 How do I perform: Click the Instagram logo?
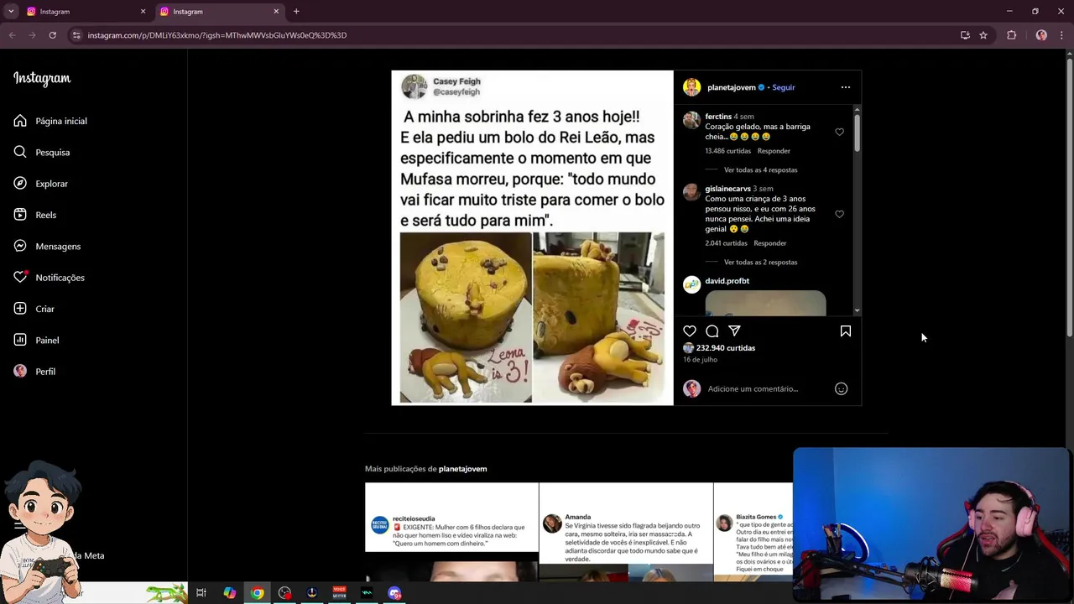click(x=42, y=79)
